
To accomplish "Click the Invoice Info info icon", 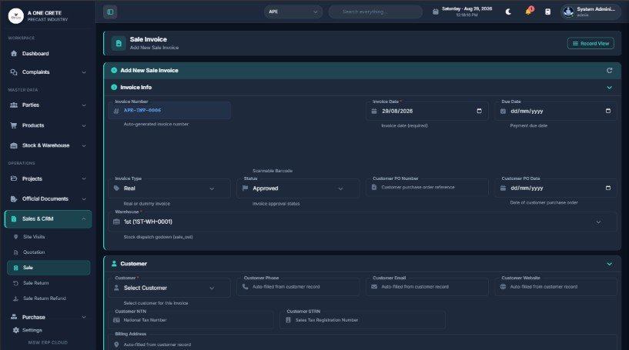I will click(x=114, y=88).
